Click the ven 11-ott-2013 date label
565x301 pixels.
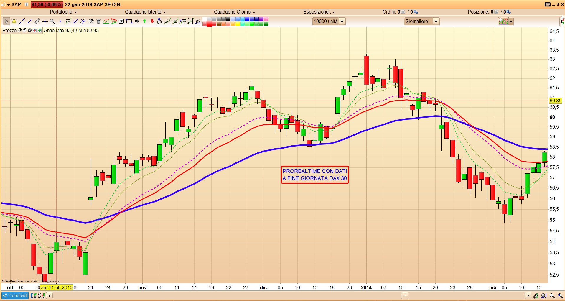(x=56, y=287)
